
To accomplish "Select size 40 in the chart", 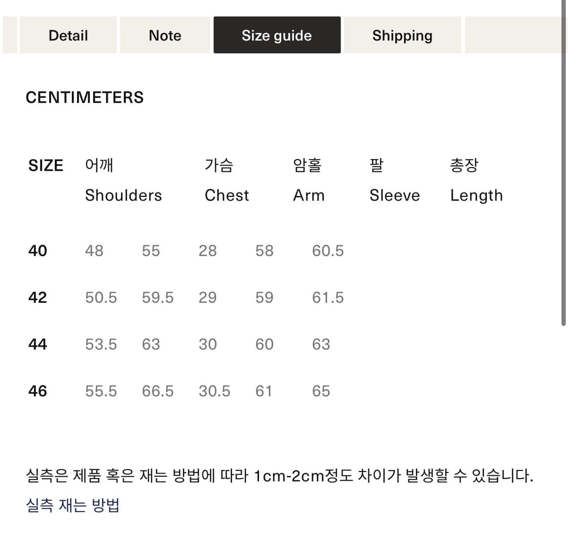I will point(37,250).
